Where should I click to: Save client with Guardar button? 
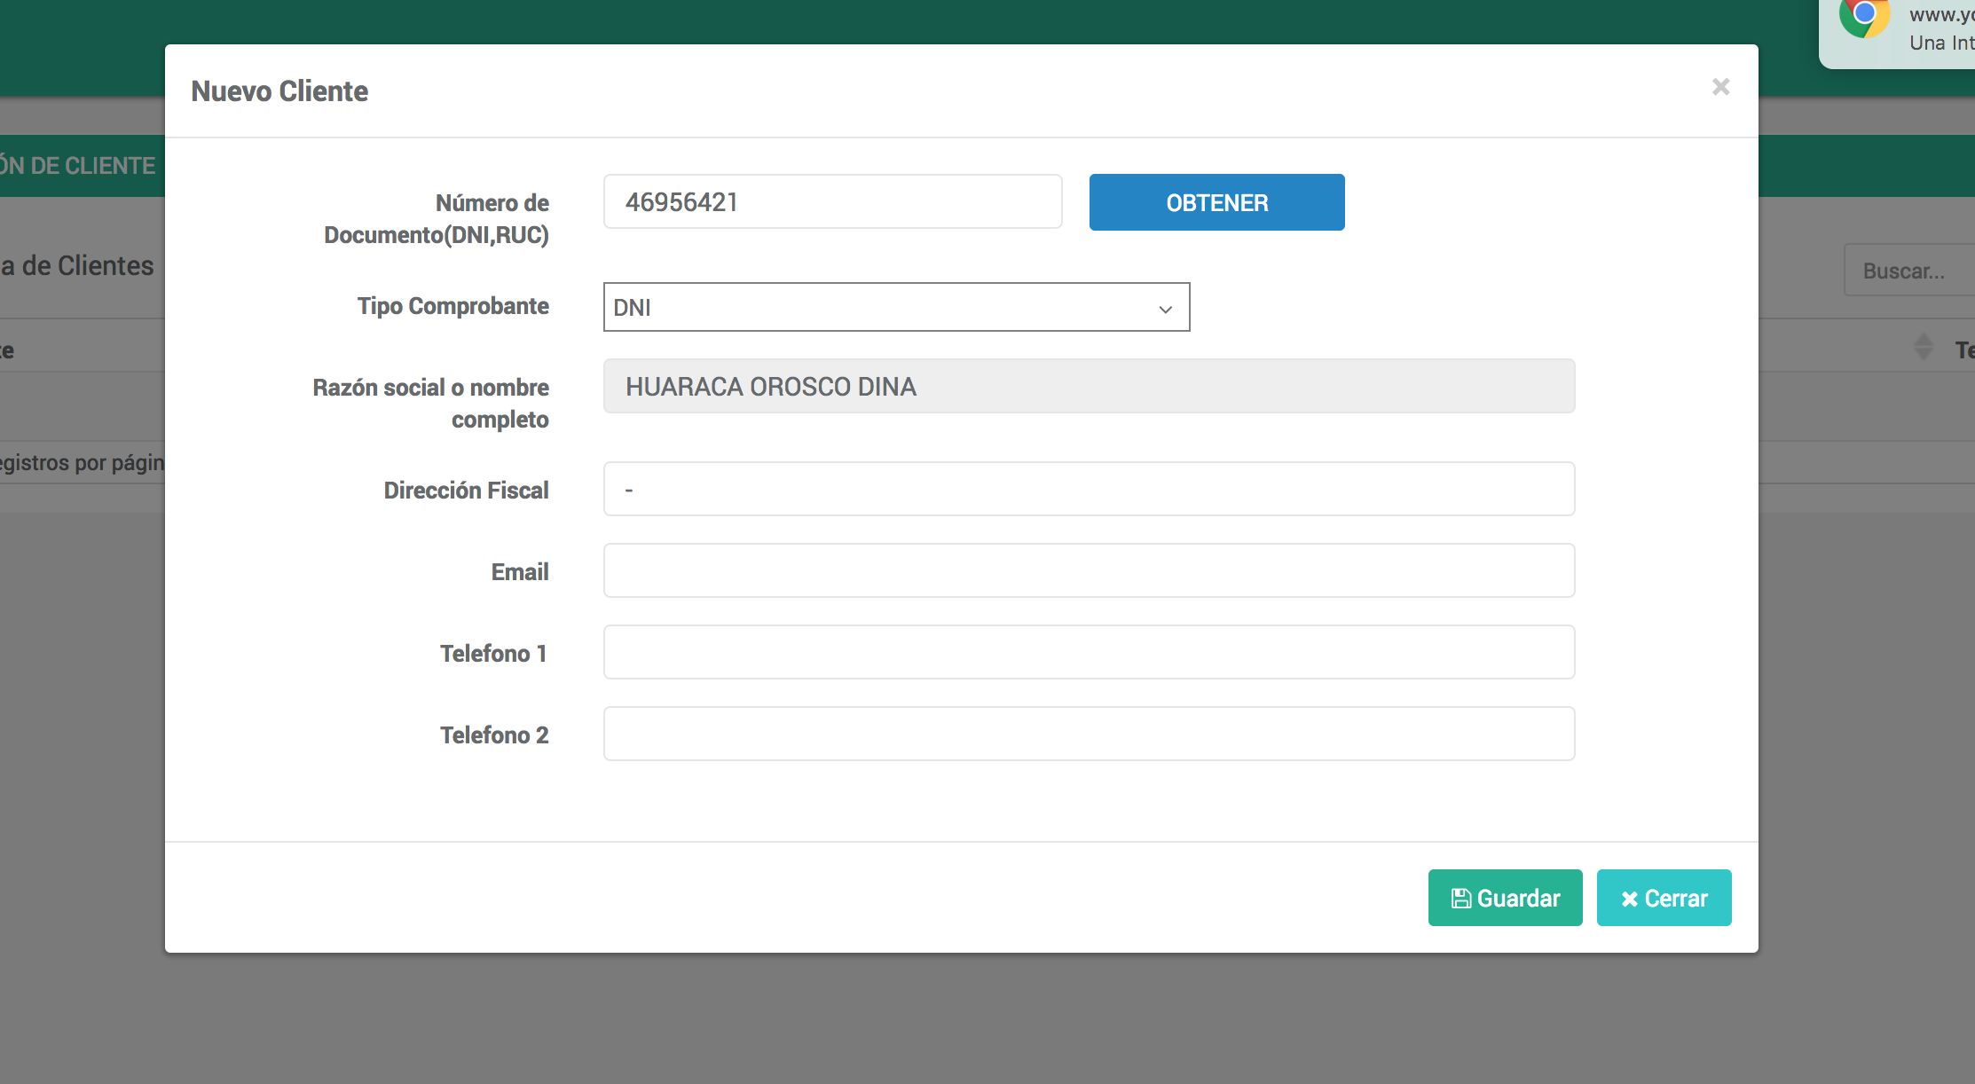pos(1505,898)
